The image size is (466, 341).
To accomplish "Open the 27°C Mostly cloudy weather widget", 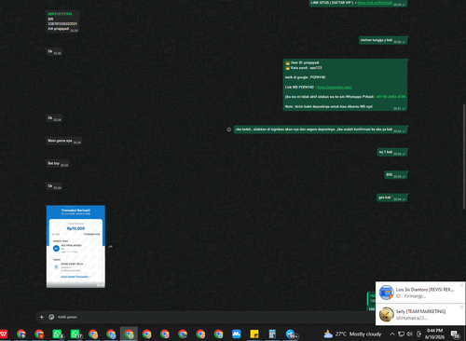I will pos(352,334).
